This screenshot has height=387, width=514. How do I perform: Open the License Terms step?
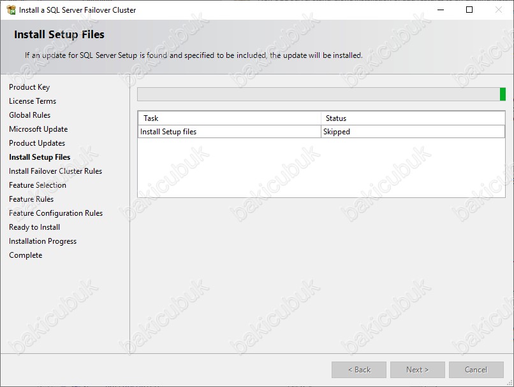(33, 101)
